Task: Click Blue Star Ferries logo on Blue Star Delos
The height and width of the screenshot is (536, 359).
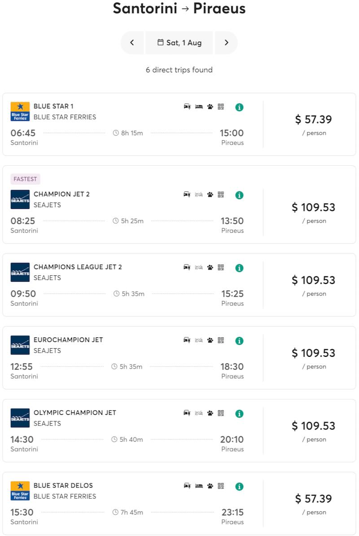Action: pyautogui.click(x=20, y=491)
